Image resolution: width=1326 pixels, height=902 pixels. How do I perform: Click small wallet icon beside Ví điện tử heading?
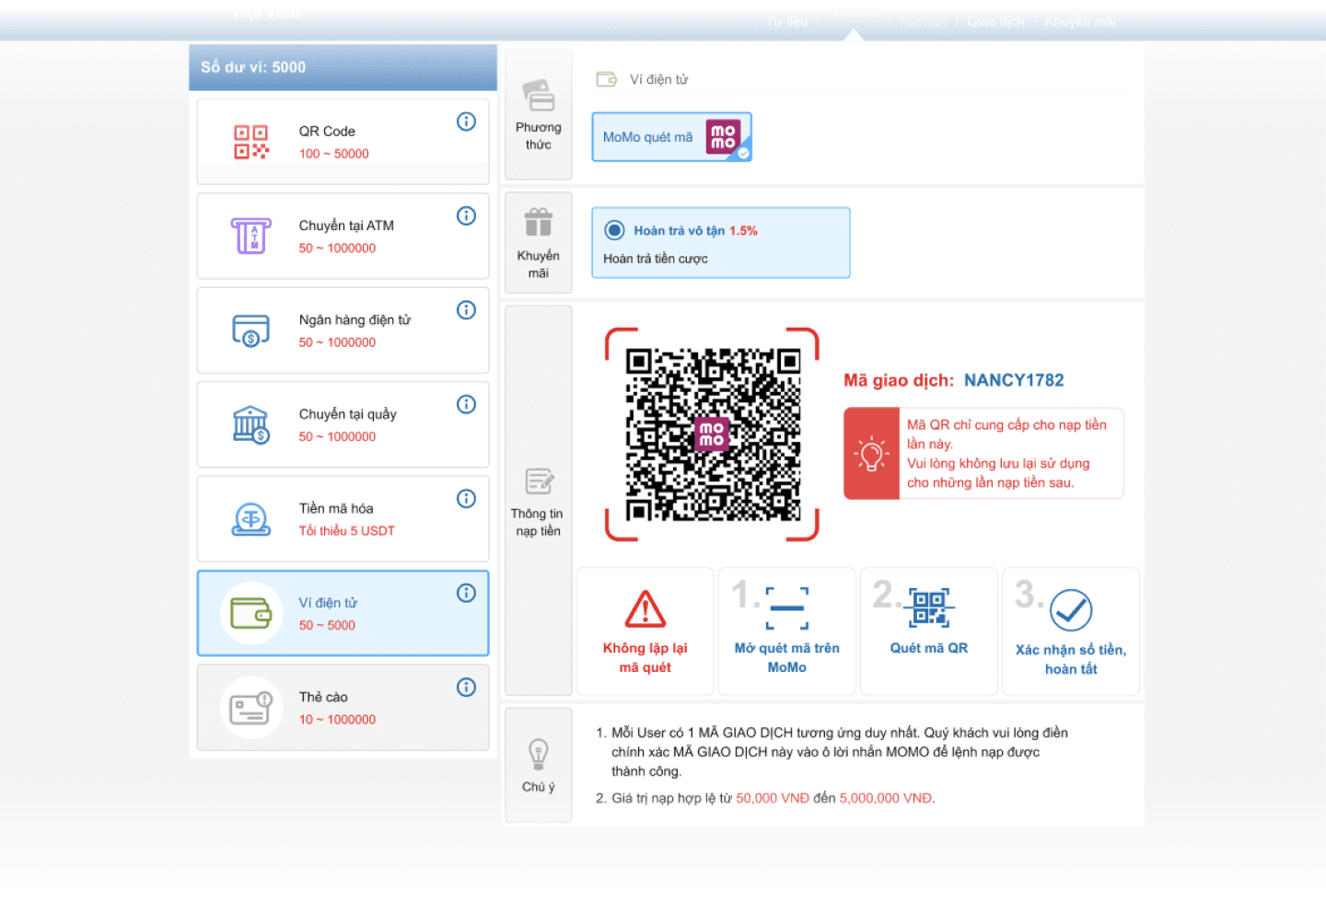pyautogui.click(x=607, y=79)
